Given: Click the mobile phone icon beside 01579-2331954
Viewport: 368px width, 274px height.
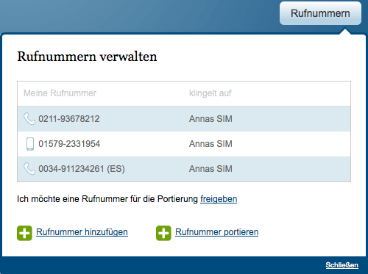Looking at the screenshot, I should [30, 144].
